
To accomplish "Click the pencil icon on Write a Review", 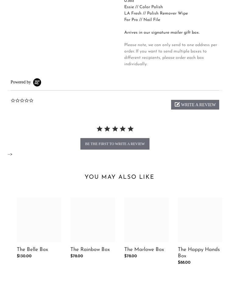I will (x=177, y=104).
